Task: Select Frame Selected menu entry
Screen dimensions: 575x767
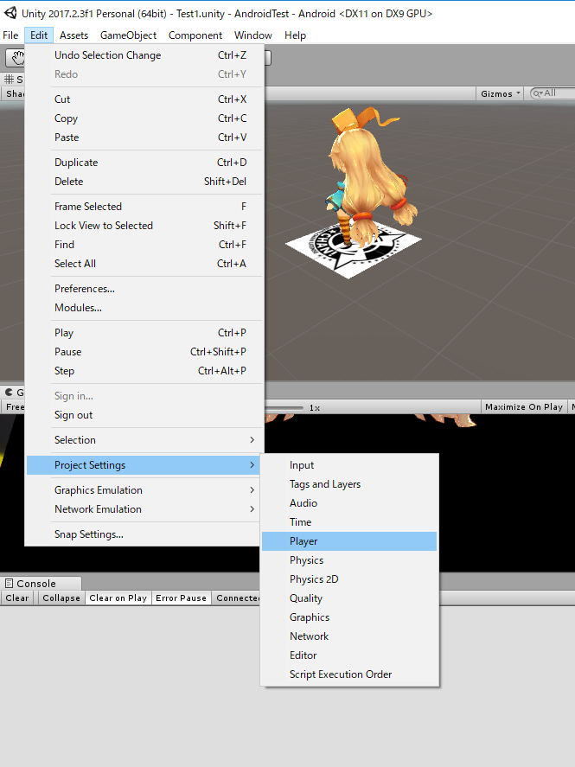Action: (144, 207)
